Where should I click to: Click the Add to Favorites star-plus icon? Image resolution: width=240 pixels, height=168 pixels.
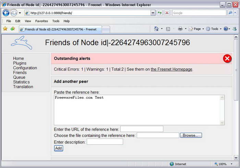pyautogui.click(x=13, y=28)
